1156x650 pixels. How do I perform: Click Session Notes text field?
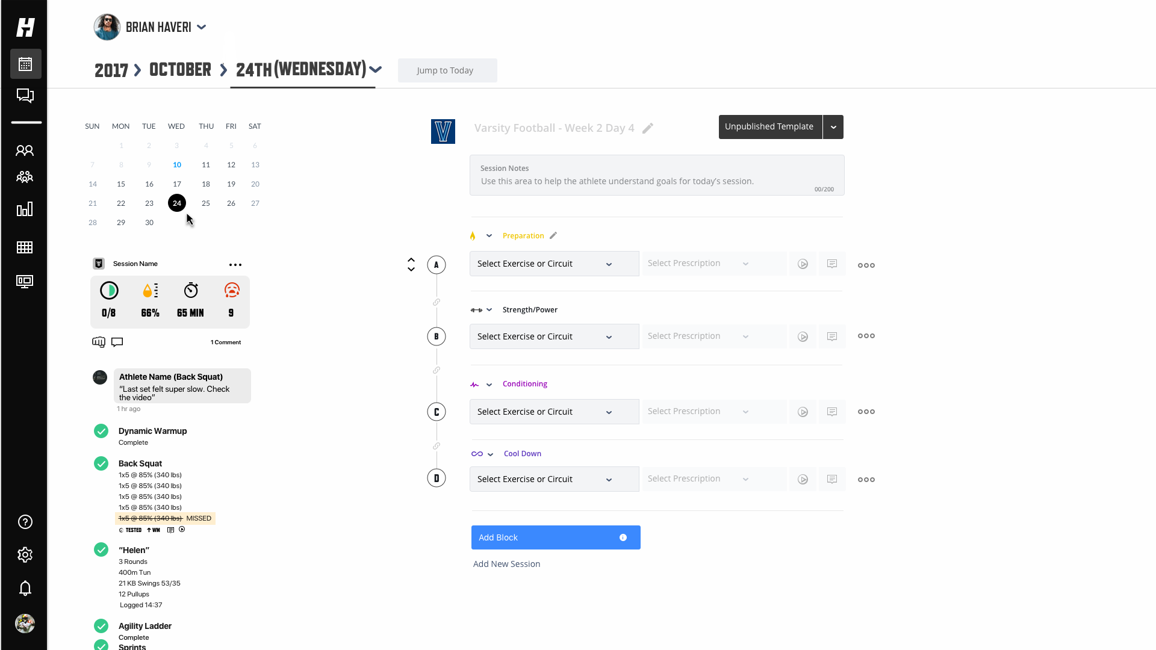coord(657,175)
